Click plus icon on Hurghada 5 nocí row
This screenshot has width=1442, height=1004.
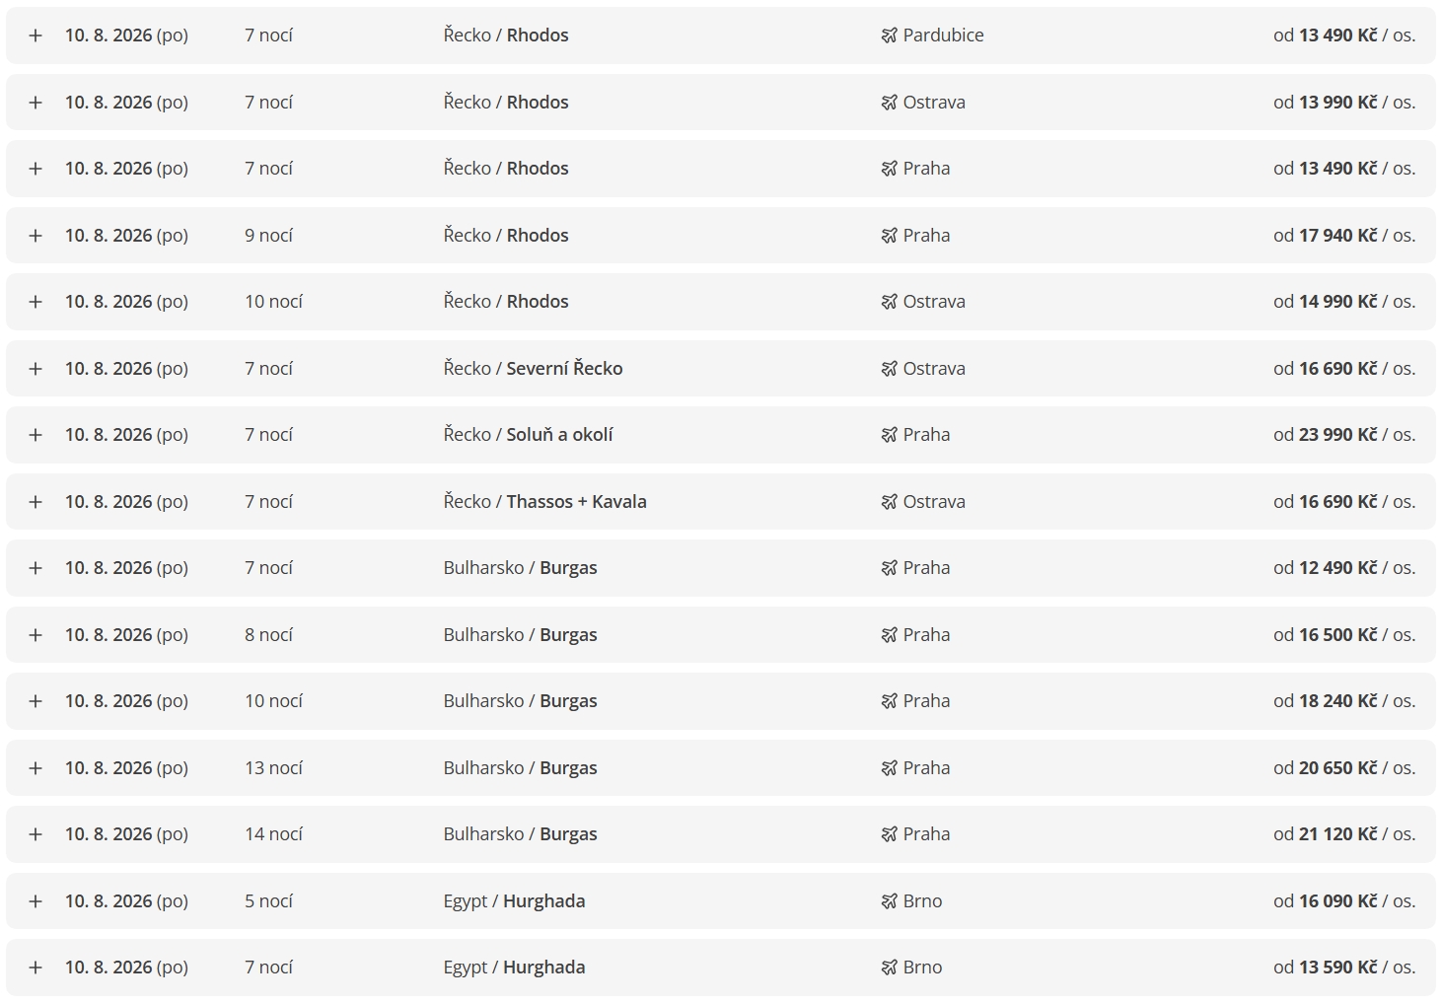coord(36,901)
